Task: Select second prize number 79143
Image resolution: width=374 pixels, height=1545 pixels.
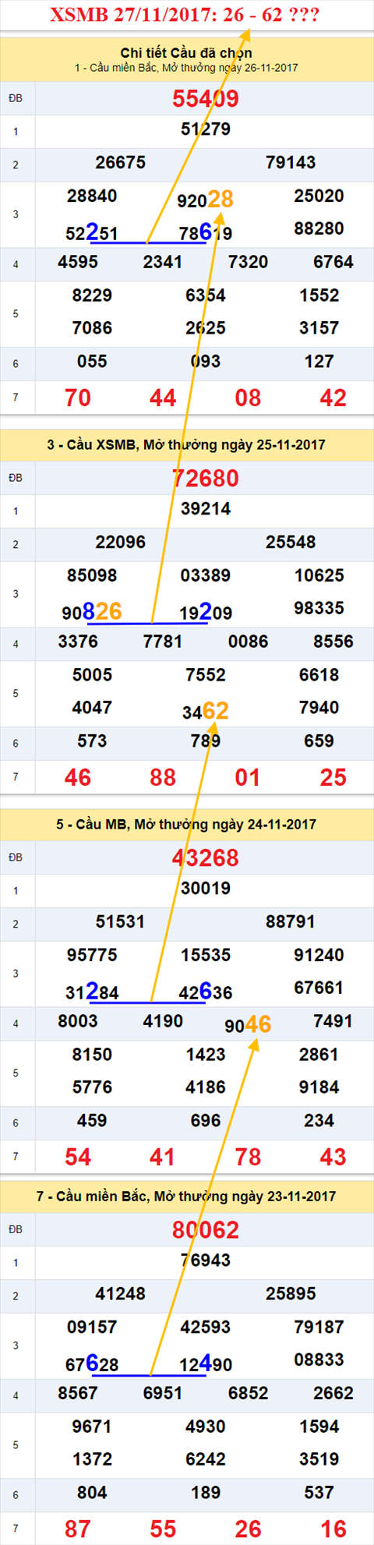Action: click(291, 163)
